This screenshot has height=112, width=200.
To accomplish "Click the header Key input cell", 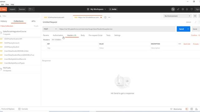I will (72, 48).
